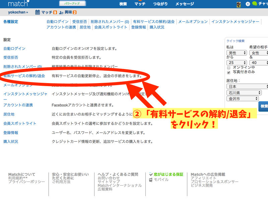Click ビジネス開発 footer link
Screen dimensions: 268x201
[202, 186]
